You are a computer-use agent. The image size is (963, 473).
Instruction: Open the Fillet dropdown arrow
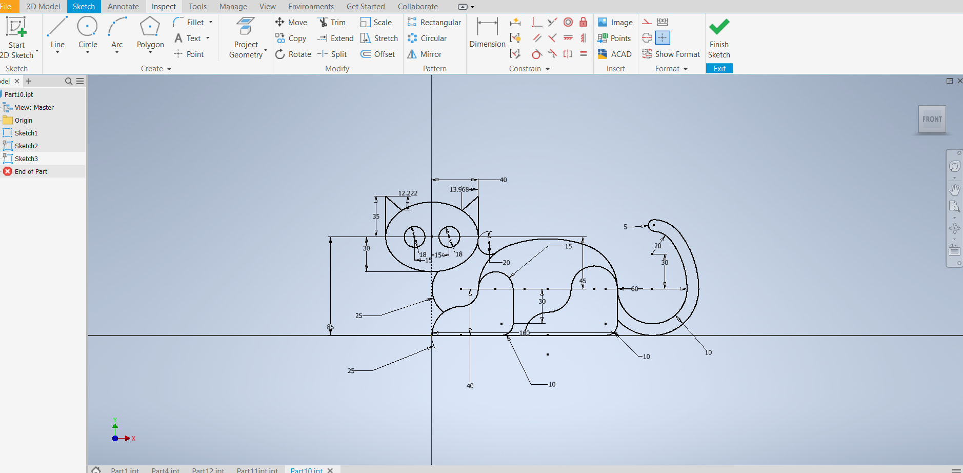(x=211, y=23)
